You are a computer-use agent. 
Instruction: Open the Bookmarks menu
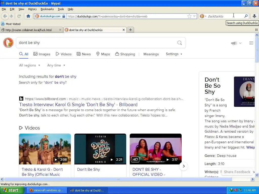47,9
